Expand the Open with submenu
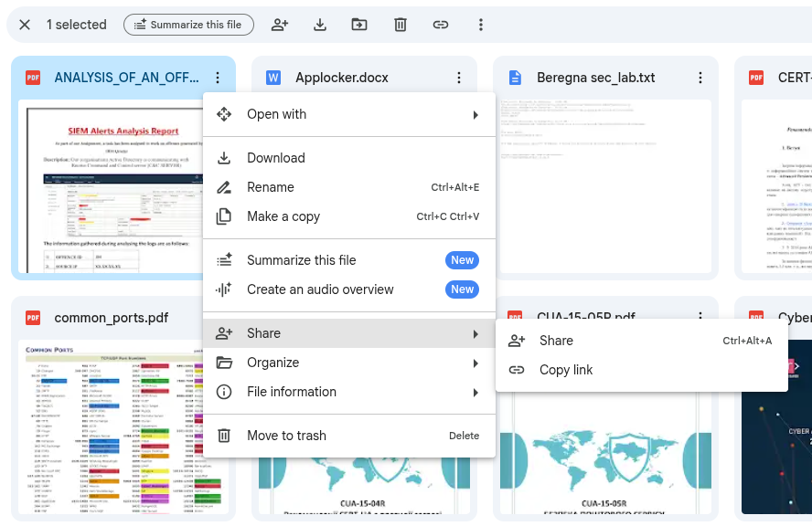Image resolution: width=812 pixels, height=526 pixels. tap(348, 114)
